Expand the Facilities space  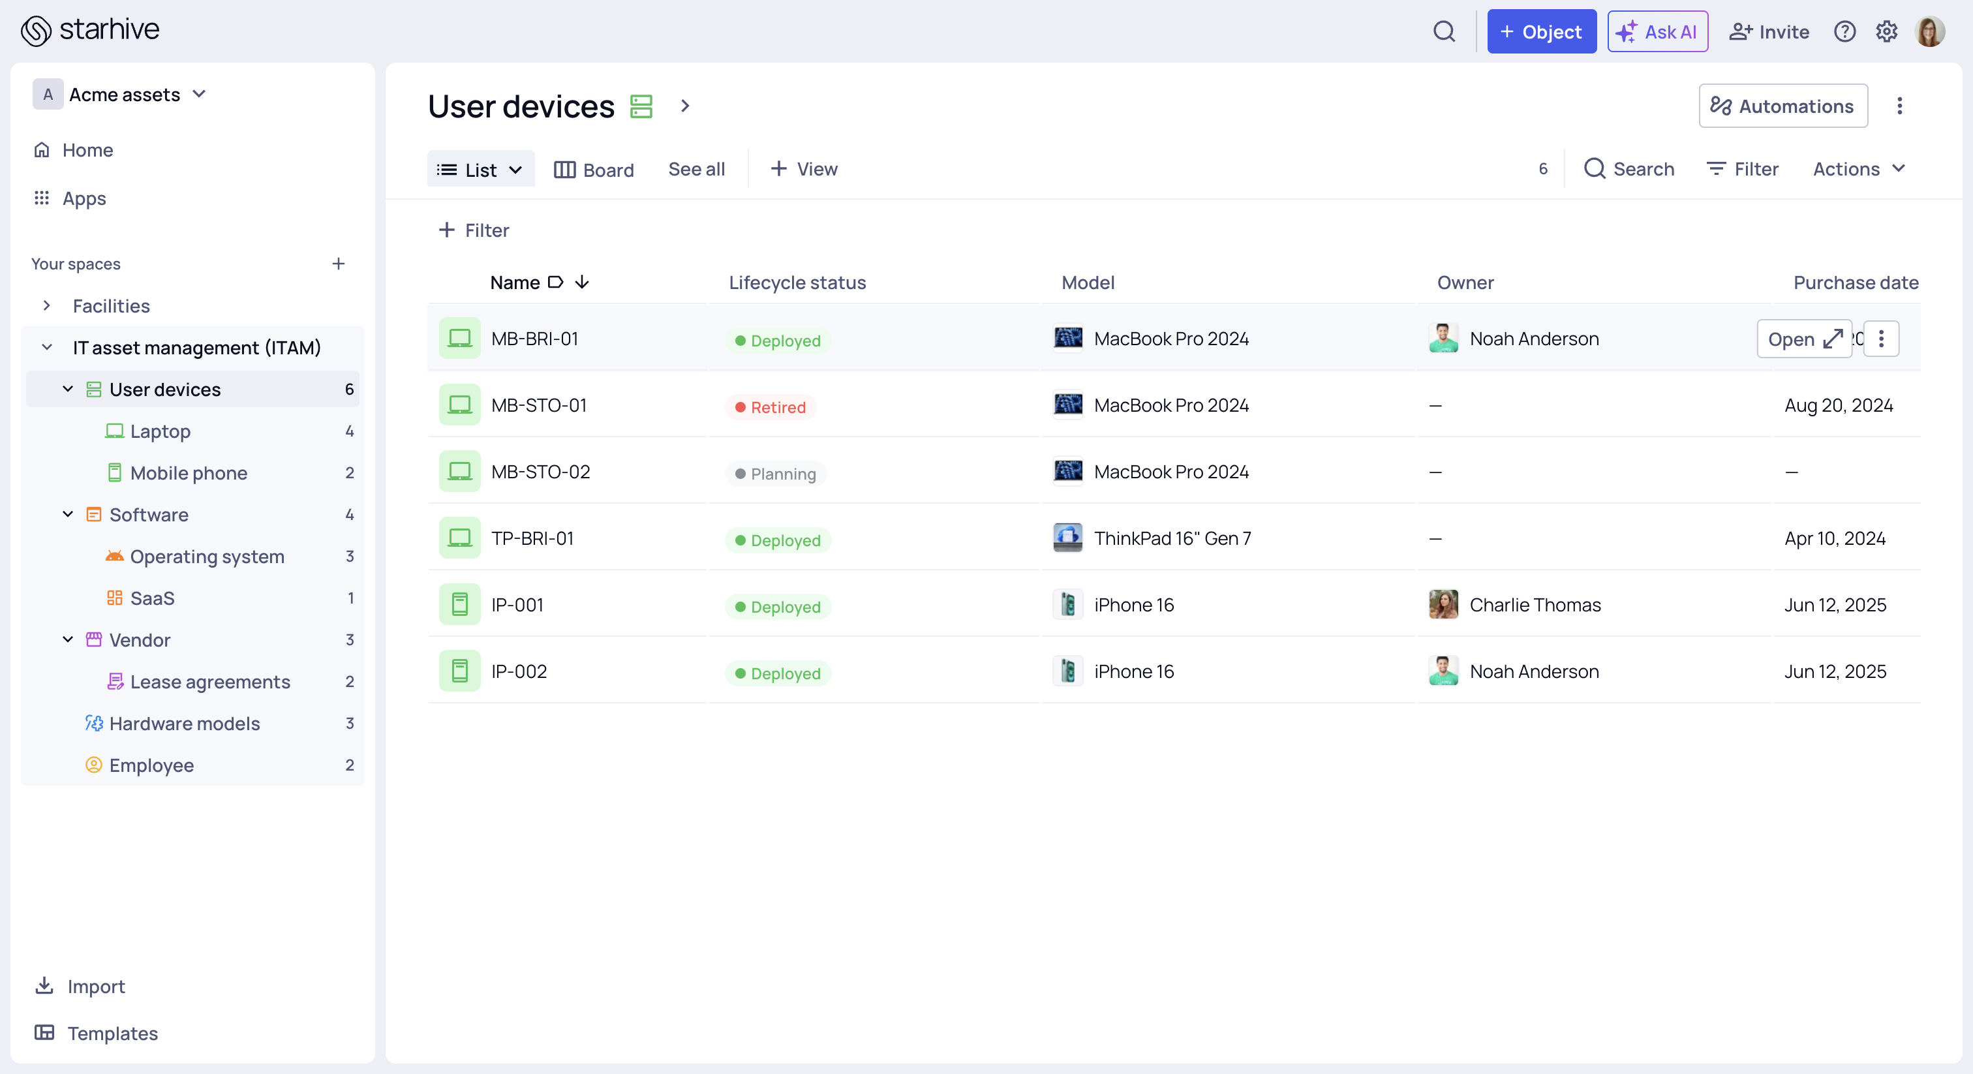tap(47, 305)
